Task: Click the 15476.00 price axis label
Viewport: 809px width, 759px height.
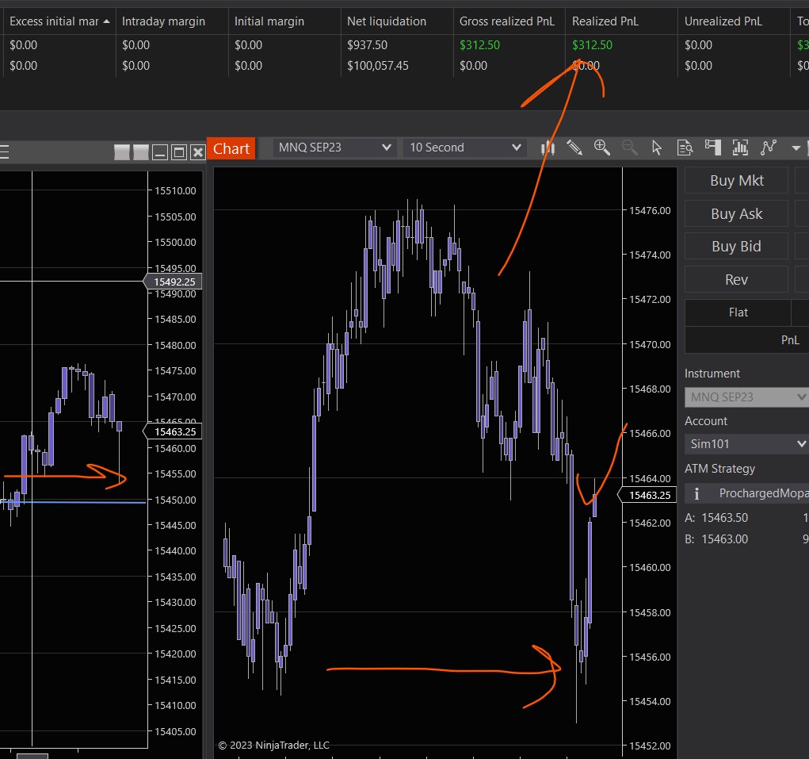Action: (x=650, y=211)
